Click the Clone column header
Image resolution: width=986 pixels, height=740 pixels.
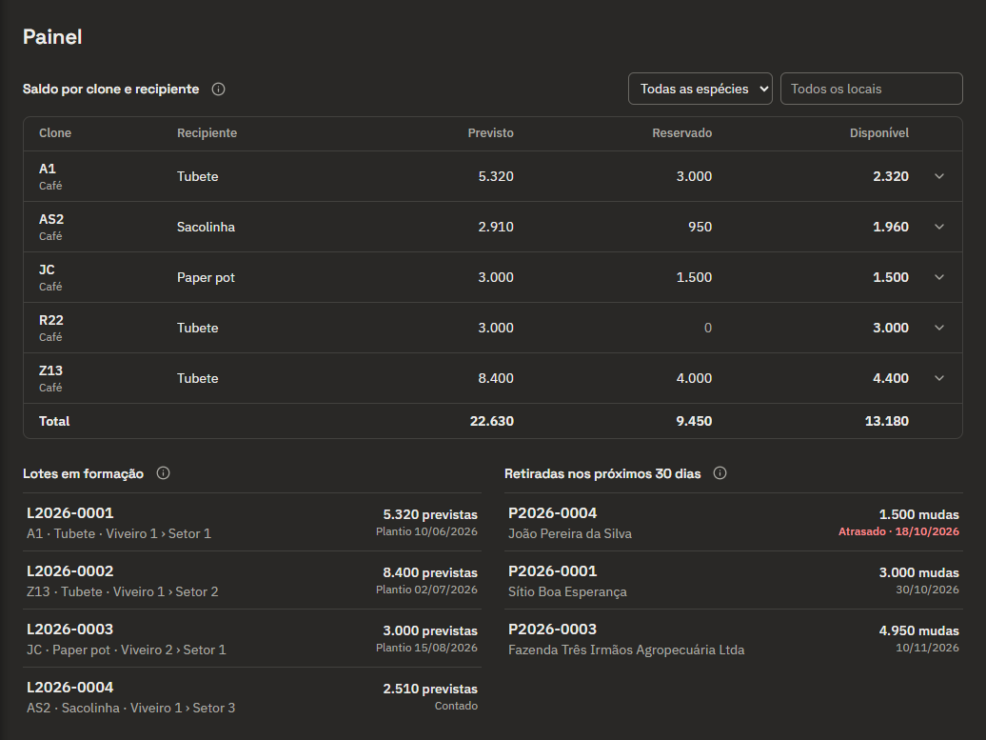(x=55, y=132)
